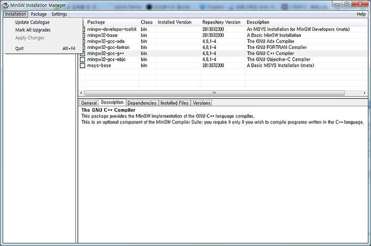Viewport: 371px width, 246px height.
Task: Toggle checkbox for mingw32-gcc-ada
Action: pyautogui.click(x=83, y=41)
